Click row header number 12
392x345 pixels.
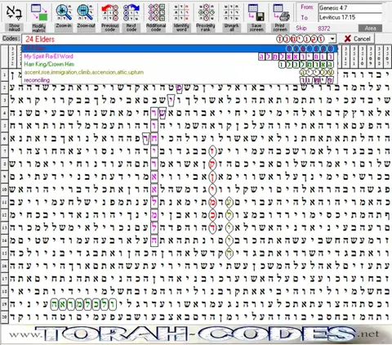point(5,215)
